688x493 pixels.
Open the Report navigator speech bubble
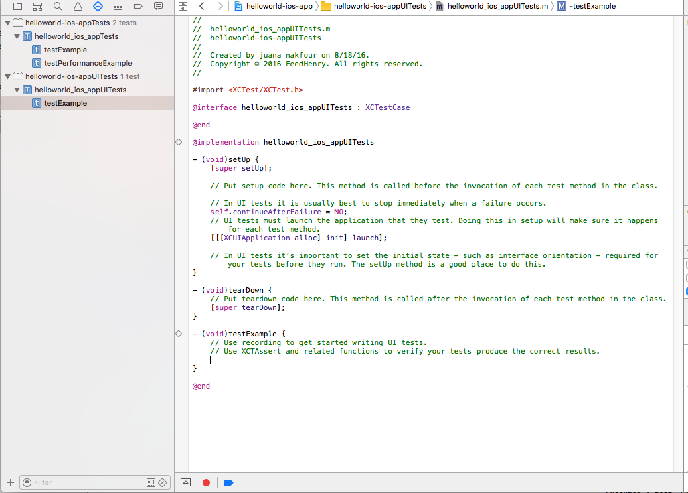(x=158, y=6)
